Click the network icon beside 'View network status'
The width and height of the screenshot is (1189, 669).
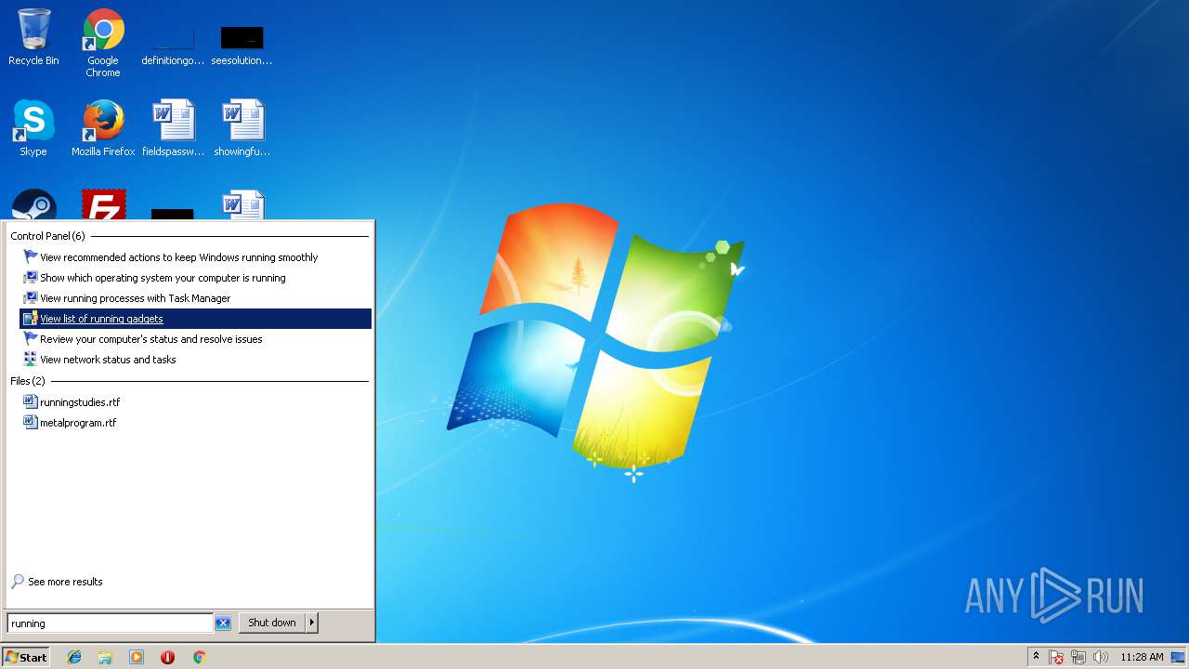point(31,360)
